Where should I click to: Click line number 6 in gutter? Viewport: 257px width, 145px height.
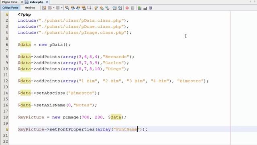(6, 45)
